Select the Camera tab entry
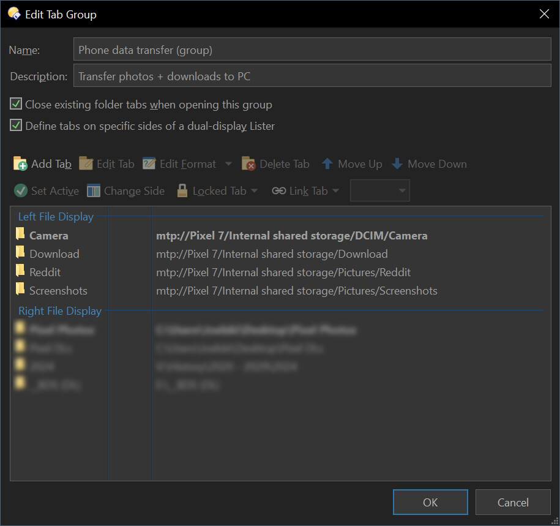This screenshot has height=526, width=560. click(x=48, y=235)
